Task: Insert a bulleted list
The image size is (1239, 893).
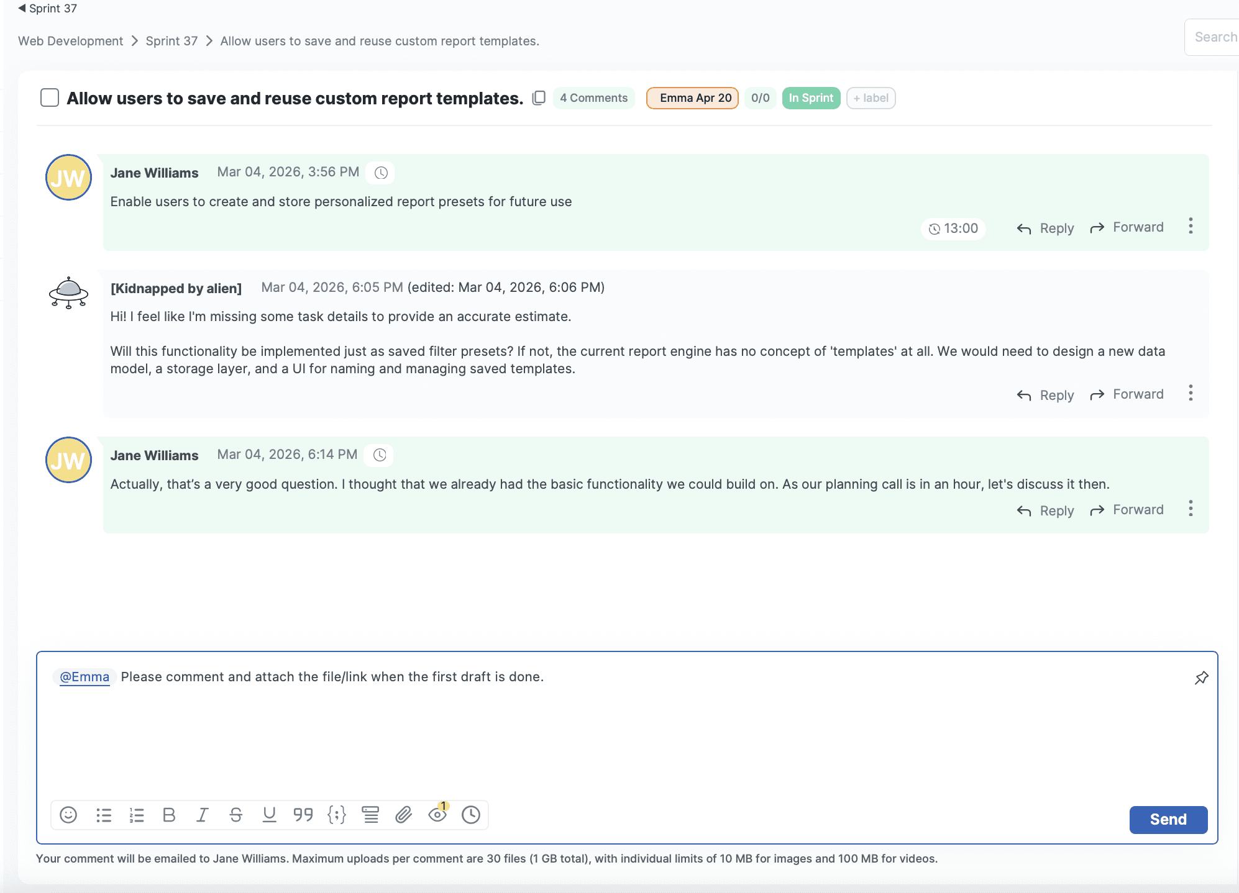Action: 104,815
